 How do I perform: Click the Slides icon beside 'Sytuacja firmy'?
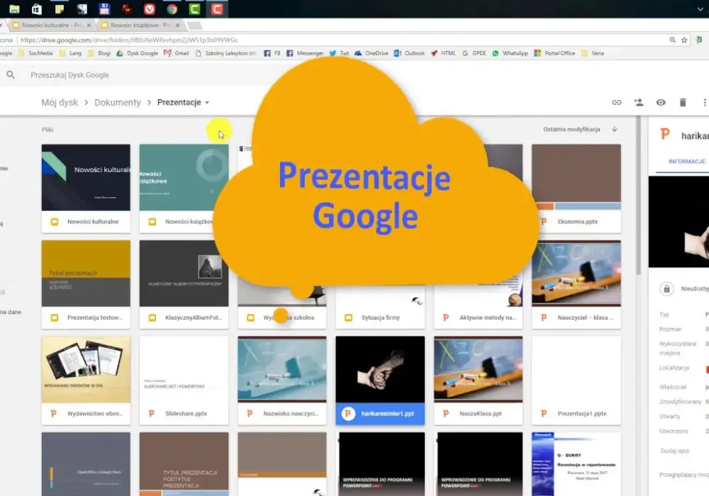coord(349,317)
